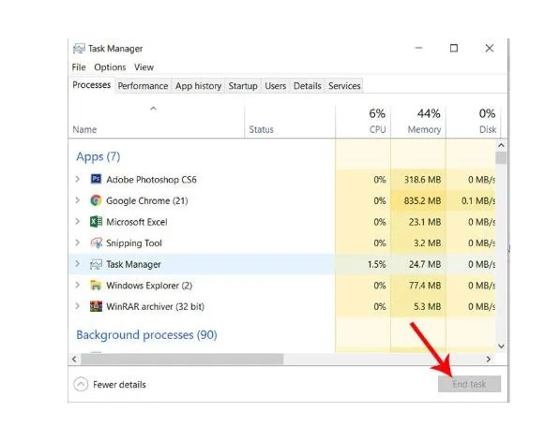This screenshot has height=441, width=560.
Task: Click the 835.2 MB memory cell
Action: [418, 200]
